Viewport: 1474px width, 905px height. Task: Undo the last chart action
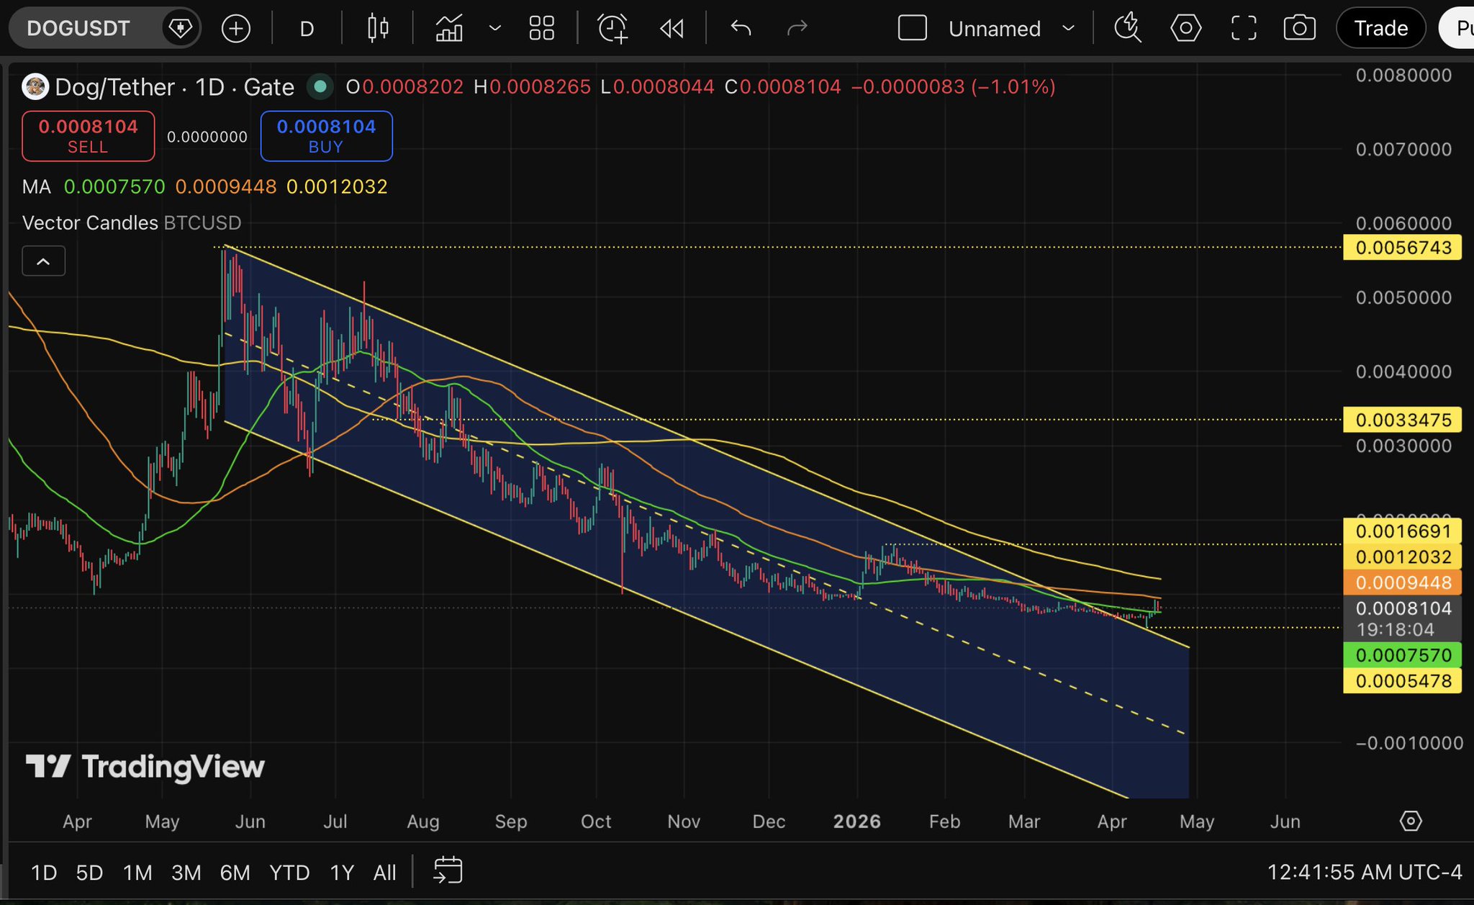click(741, 29)
